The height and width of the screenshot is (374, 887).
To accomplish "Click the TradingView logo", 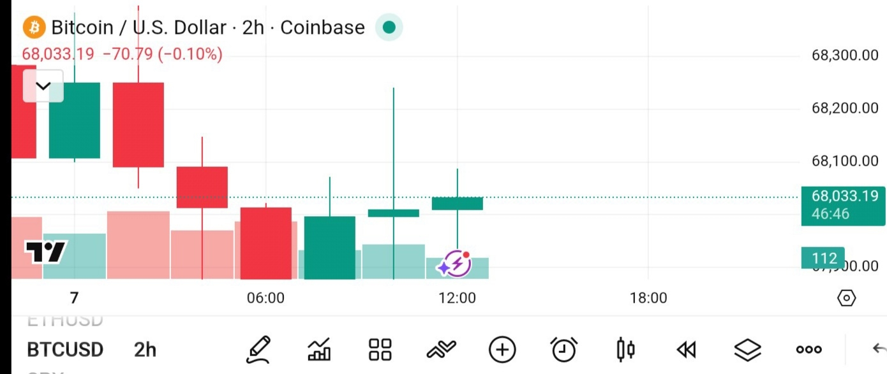I will 45,253.
